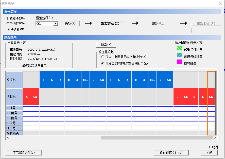Screen dimensions: 225x159
Task: Close the 线路跟踪 dialog window
Action: pos(220,3)
